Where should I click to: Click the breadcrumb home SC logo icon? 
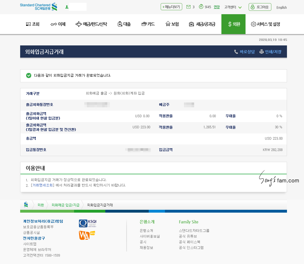26,205
